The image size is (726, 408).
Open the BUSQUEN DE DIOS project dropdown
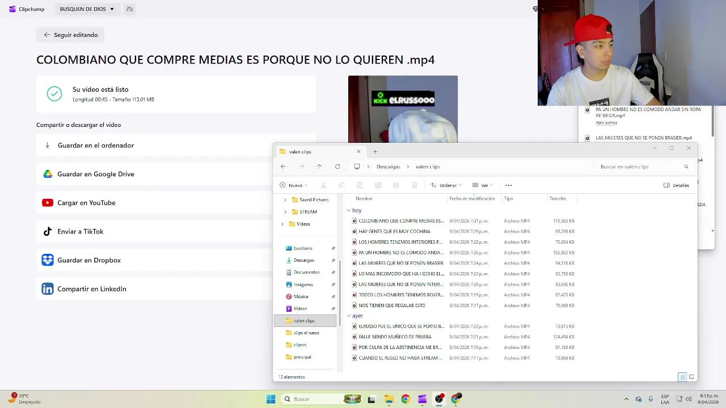87,9
